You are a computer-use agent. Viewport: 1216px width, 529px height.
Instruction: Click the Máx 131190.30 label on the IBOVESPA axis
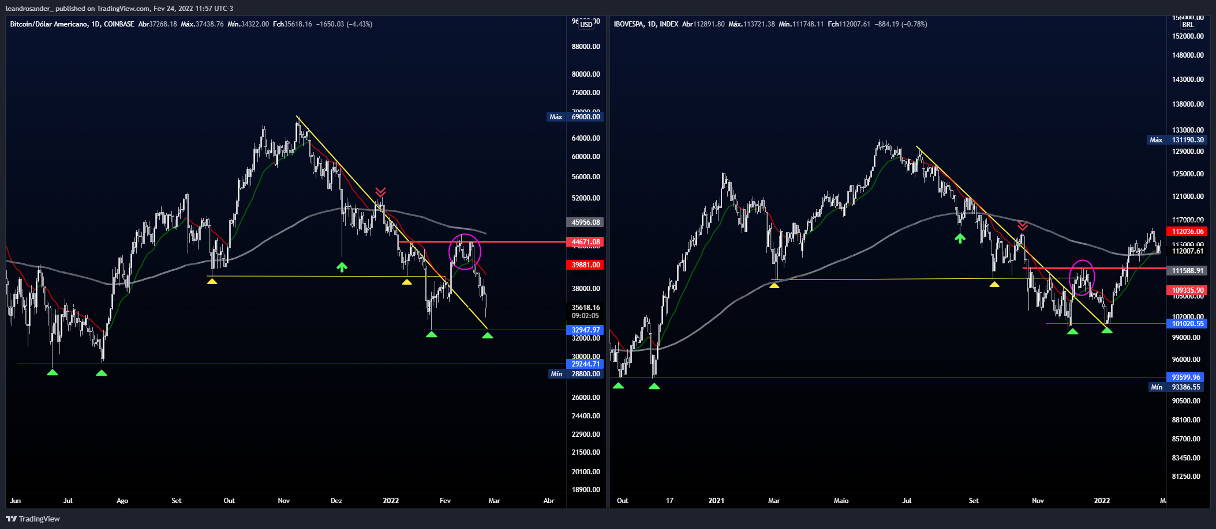pyautogui.click(x=1177, y=140)
